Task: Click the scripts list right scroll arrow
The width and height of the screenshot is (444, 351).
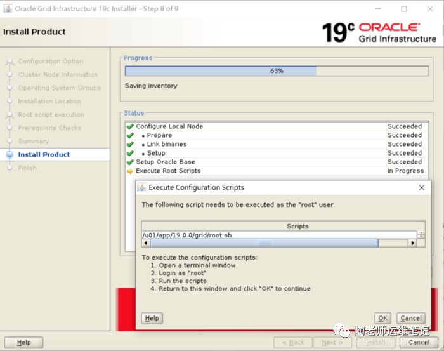Action: 412,243
